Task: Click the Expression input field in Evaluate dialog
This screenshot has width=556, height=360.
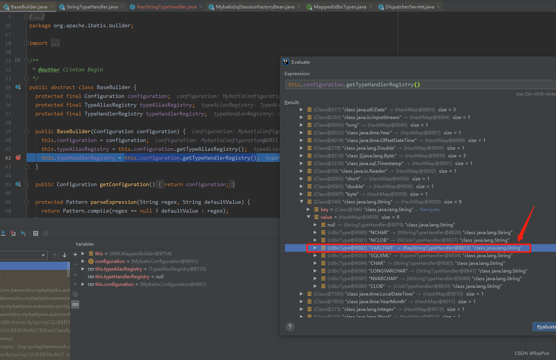Action: click(x=420, y=84)
